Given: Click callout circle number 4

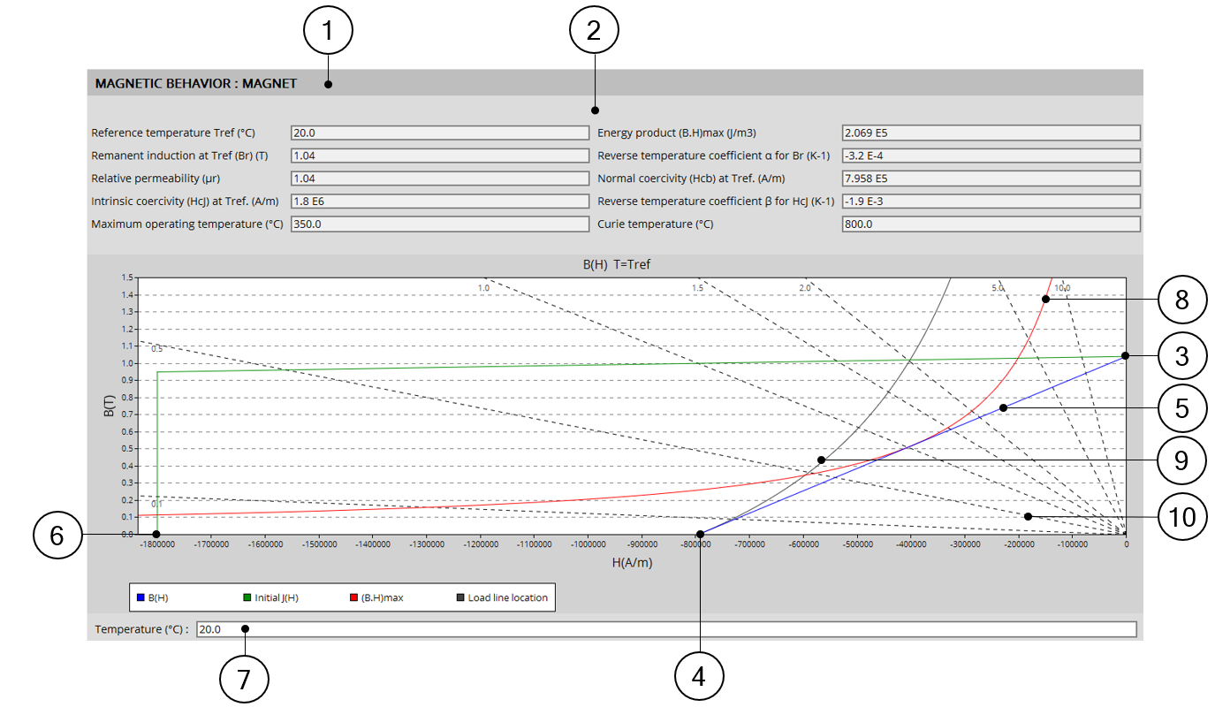Looking at the screenshot, I should (699, 677).
